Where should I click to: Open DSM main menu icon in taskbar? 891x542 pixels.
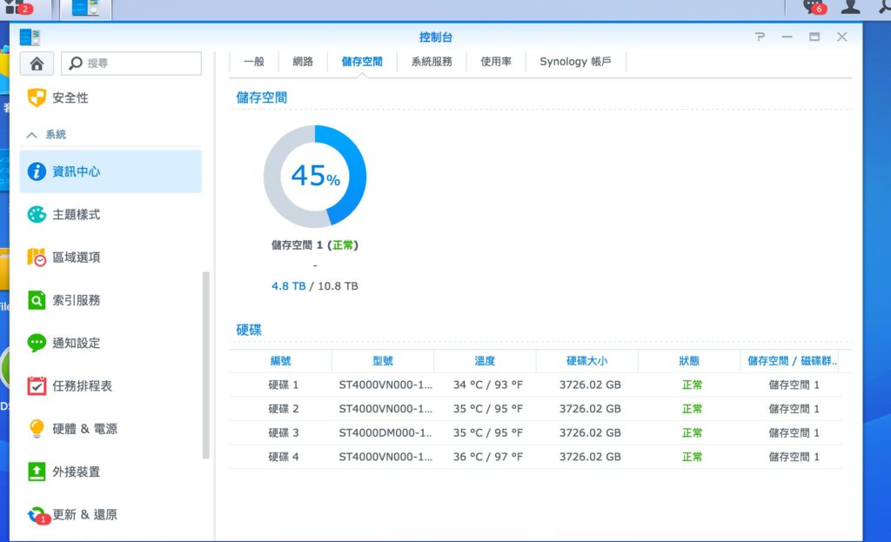click(x=19, y=8)
